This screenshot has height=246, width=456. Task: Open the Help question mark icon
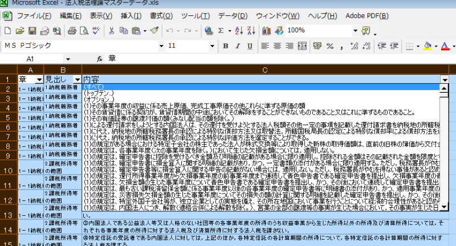pyautogui.click(x=365, y=31)
